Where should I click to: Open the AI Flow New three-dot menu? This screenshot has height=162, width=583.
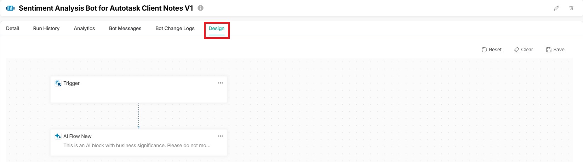pos(220,136)
